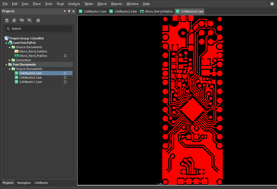The height and width of the screenshot is (189, 277).
Task: Select LaserTest.PrjPcb in project tree
Action: 24,43
